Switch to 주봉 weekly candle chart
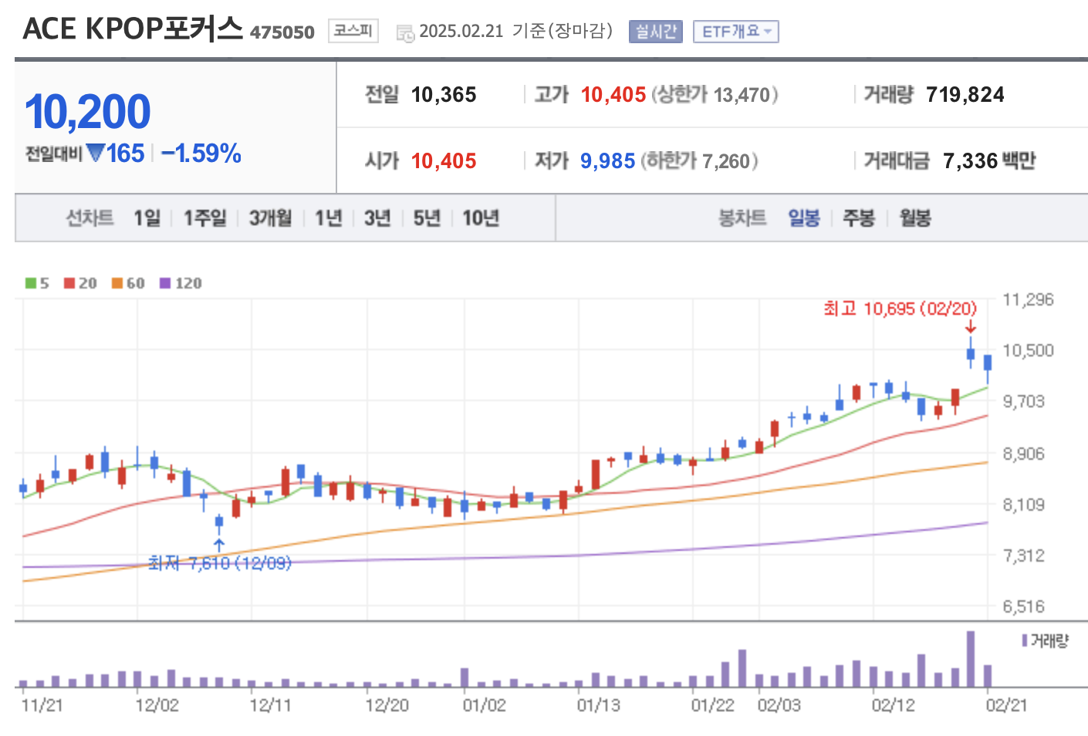The height and width of the screenshot is (736, 1088). [859, 218]
